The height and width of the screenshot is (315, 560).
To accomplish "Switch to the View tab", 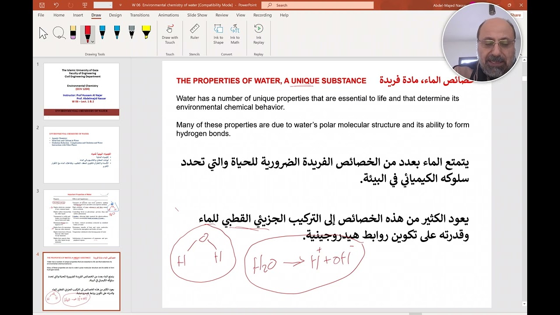I will [241, 15].
